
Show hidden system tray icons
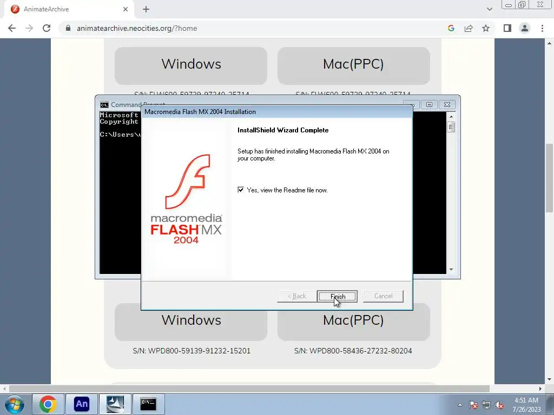460,405
